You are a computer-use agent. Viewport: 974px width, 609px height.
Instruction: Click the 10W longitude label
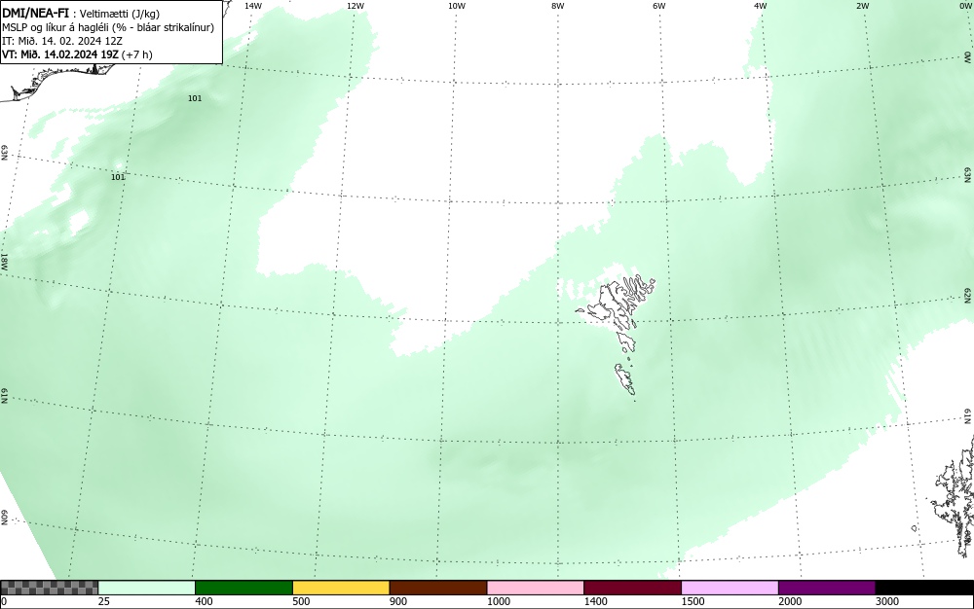[x=457, y=6]
